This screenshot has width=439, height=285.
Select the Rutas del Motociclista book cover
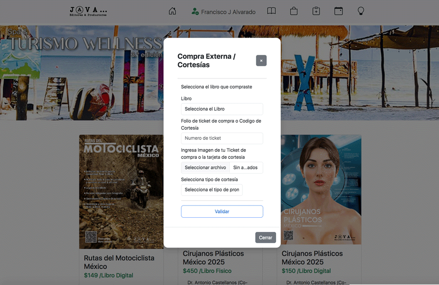click(122, 192)
